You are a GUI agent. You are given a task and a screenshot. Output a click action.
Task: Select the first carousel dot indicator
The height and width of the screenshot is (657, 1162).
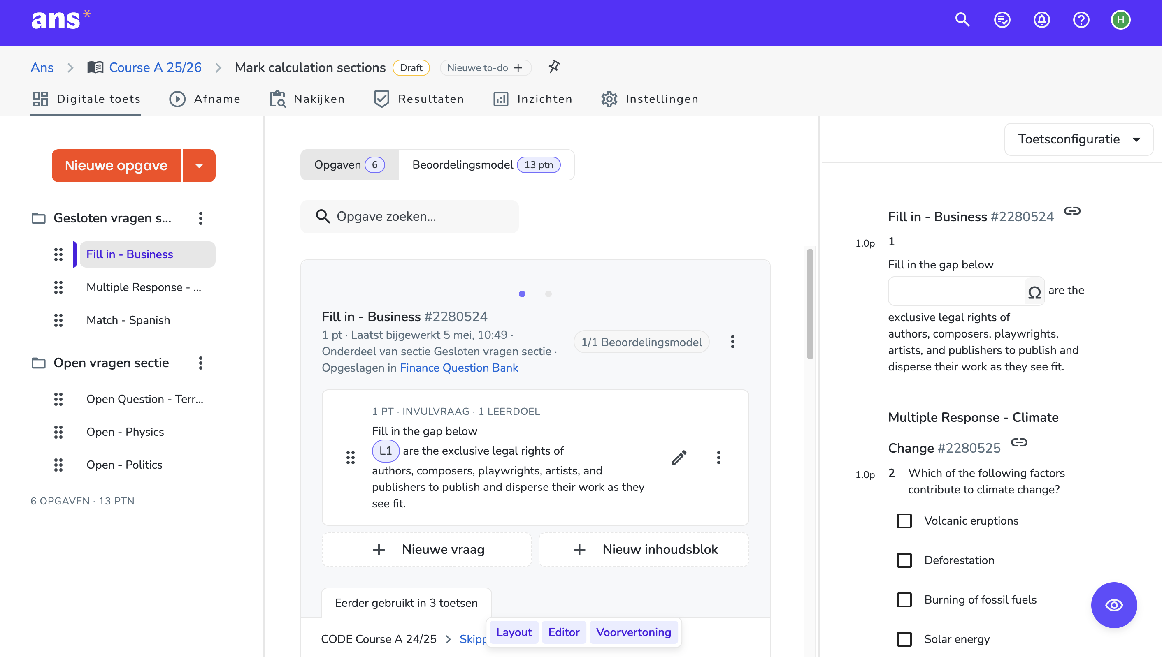click(x=522, y=294)
